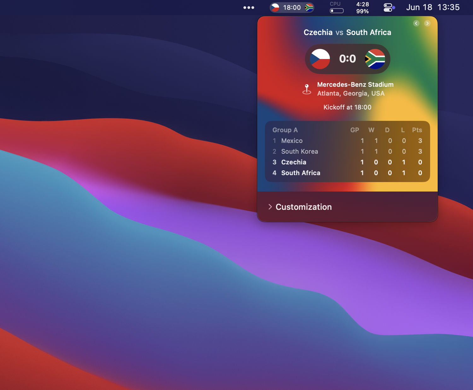Open the battery status showing 99%
Image resolution: width=473 pixels, height=390 pixels.
pyautogui.click(x=362, y=8)
